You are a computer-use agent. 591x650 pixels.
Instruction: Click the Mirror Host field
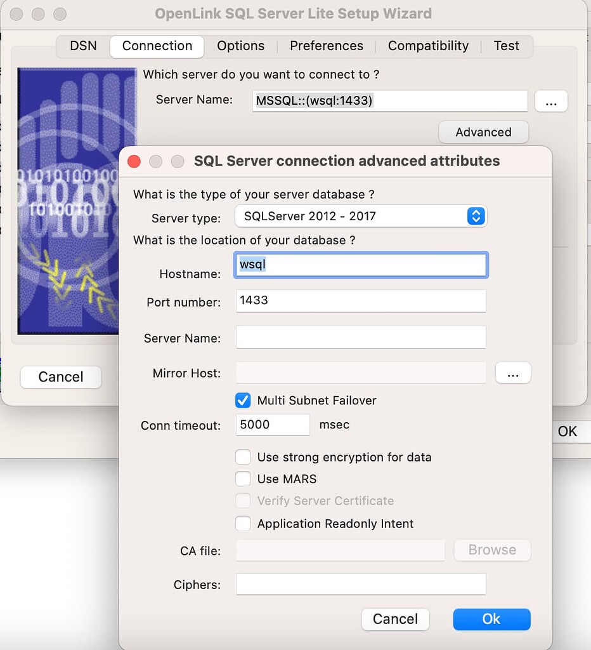(361, 373)
